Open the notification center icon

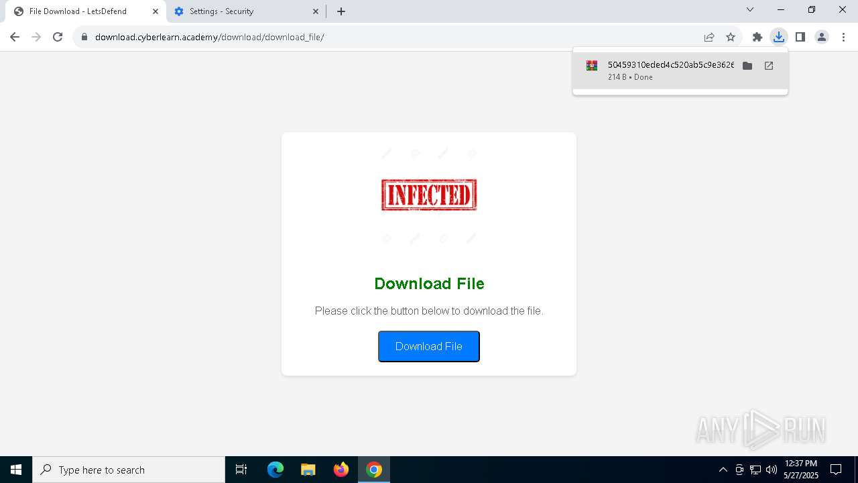(x=836, y=470)
